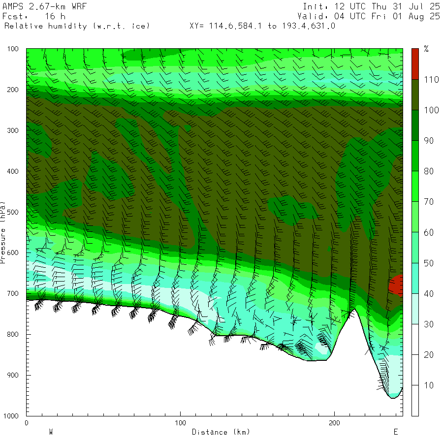The height and width of the screenshot is (443, 443).
Task: Click the dark green color bar segment between 90 and 100
Action: pos(415,125)
